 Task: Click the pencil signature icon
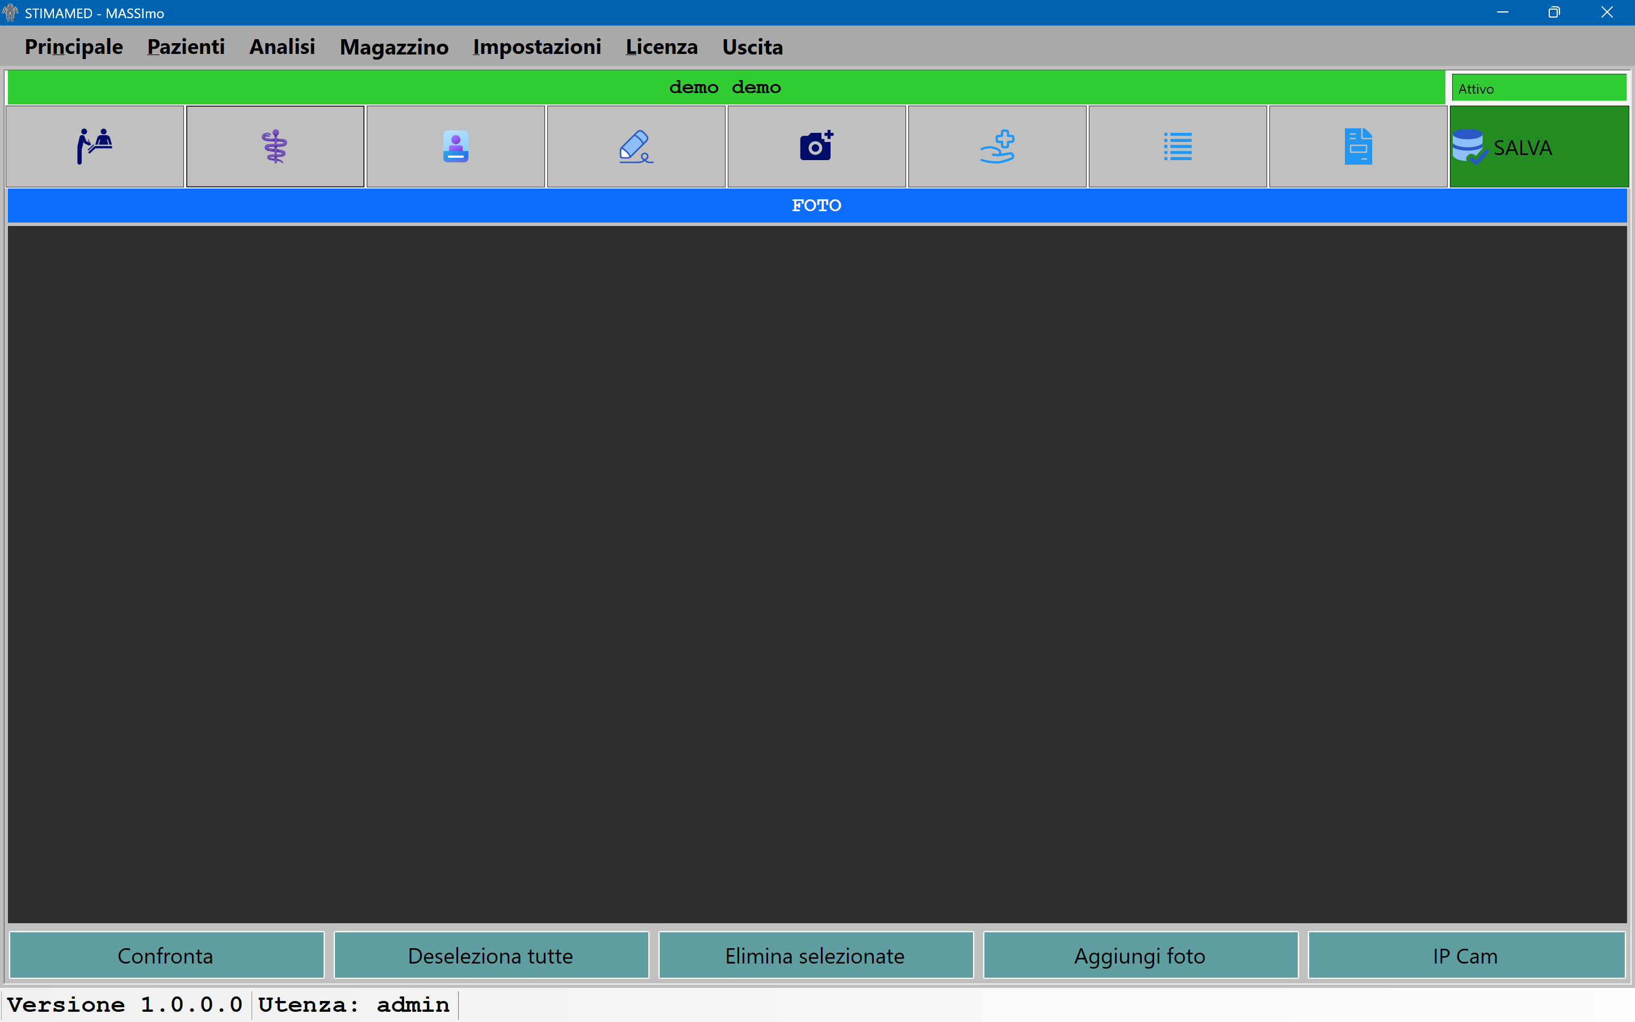click(x=636, y=146)
